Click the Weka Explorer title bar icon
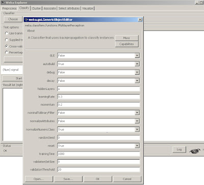204x185 pixels. coord(3,3)
